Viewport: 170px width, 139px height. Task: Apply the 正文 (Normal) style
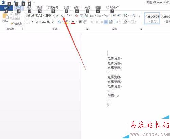[152, 19]
